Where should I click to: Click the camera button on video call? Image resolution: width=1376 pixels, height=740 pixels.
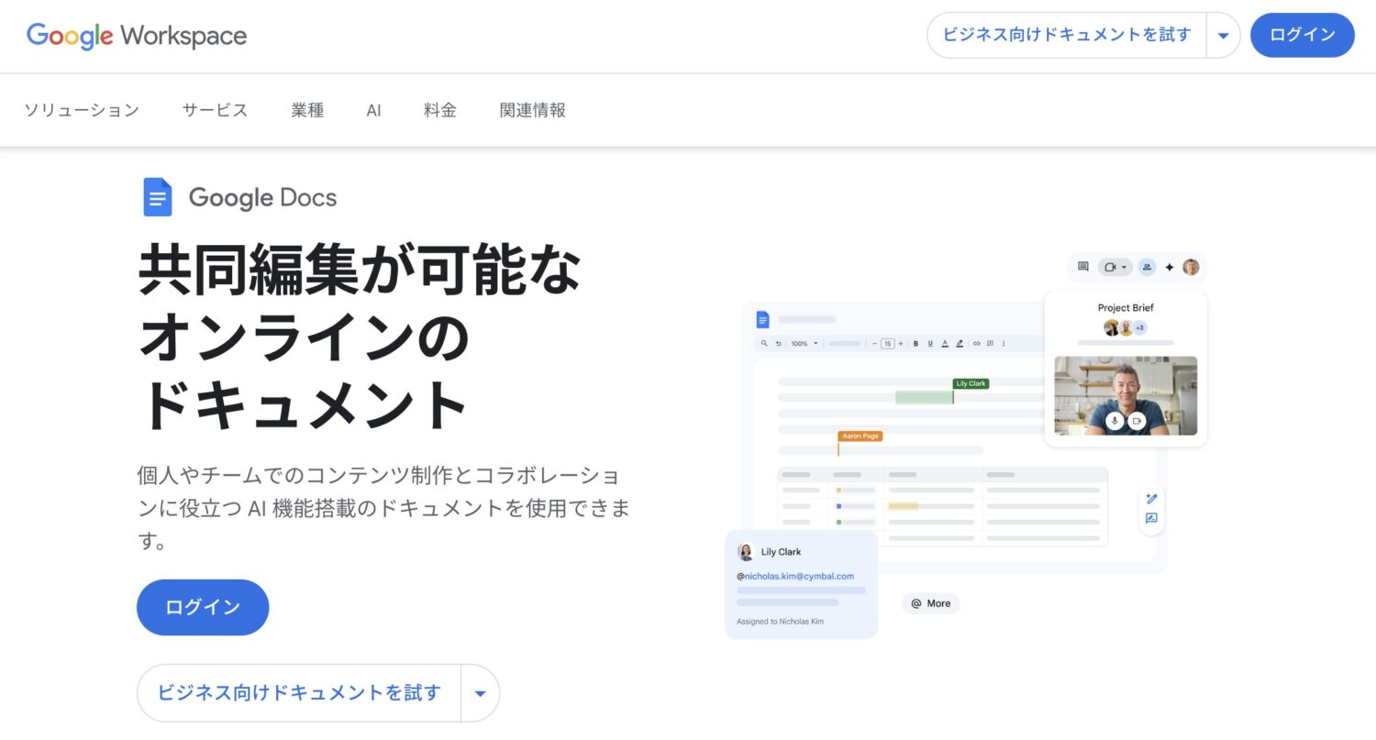pos(1137,420)
